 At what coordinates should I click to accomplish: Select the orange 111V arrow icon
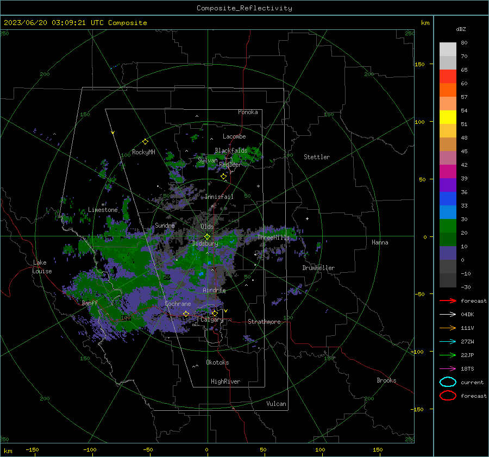click(x=448, y=328)
